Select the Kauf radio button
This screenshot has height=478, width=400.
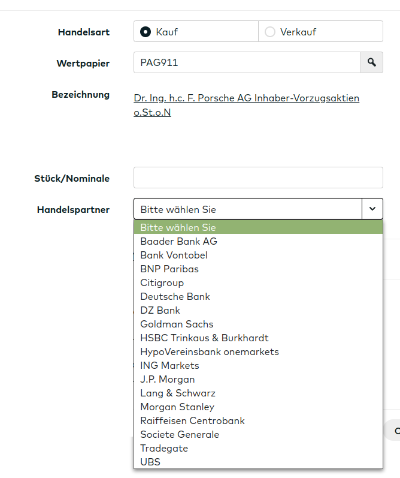145,32
